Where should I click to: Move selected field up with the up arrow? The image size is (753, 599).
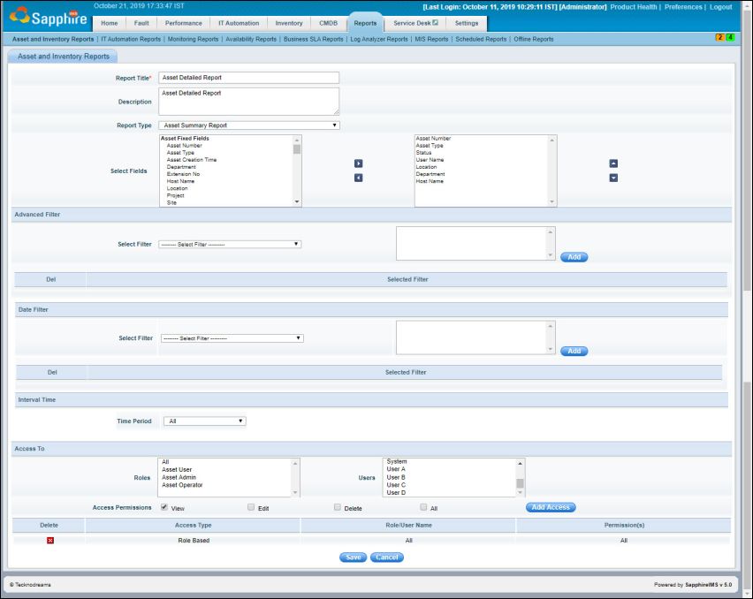click(613, 163)
